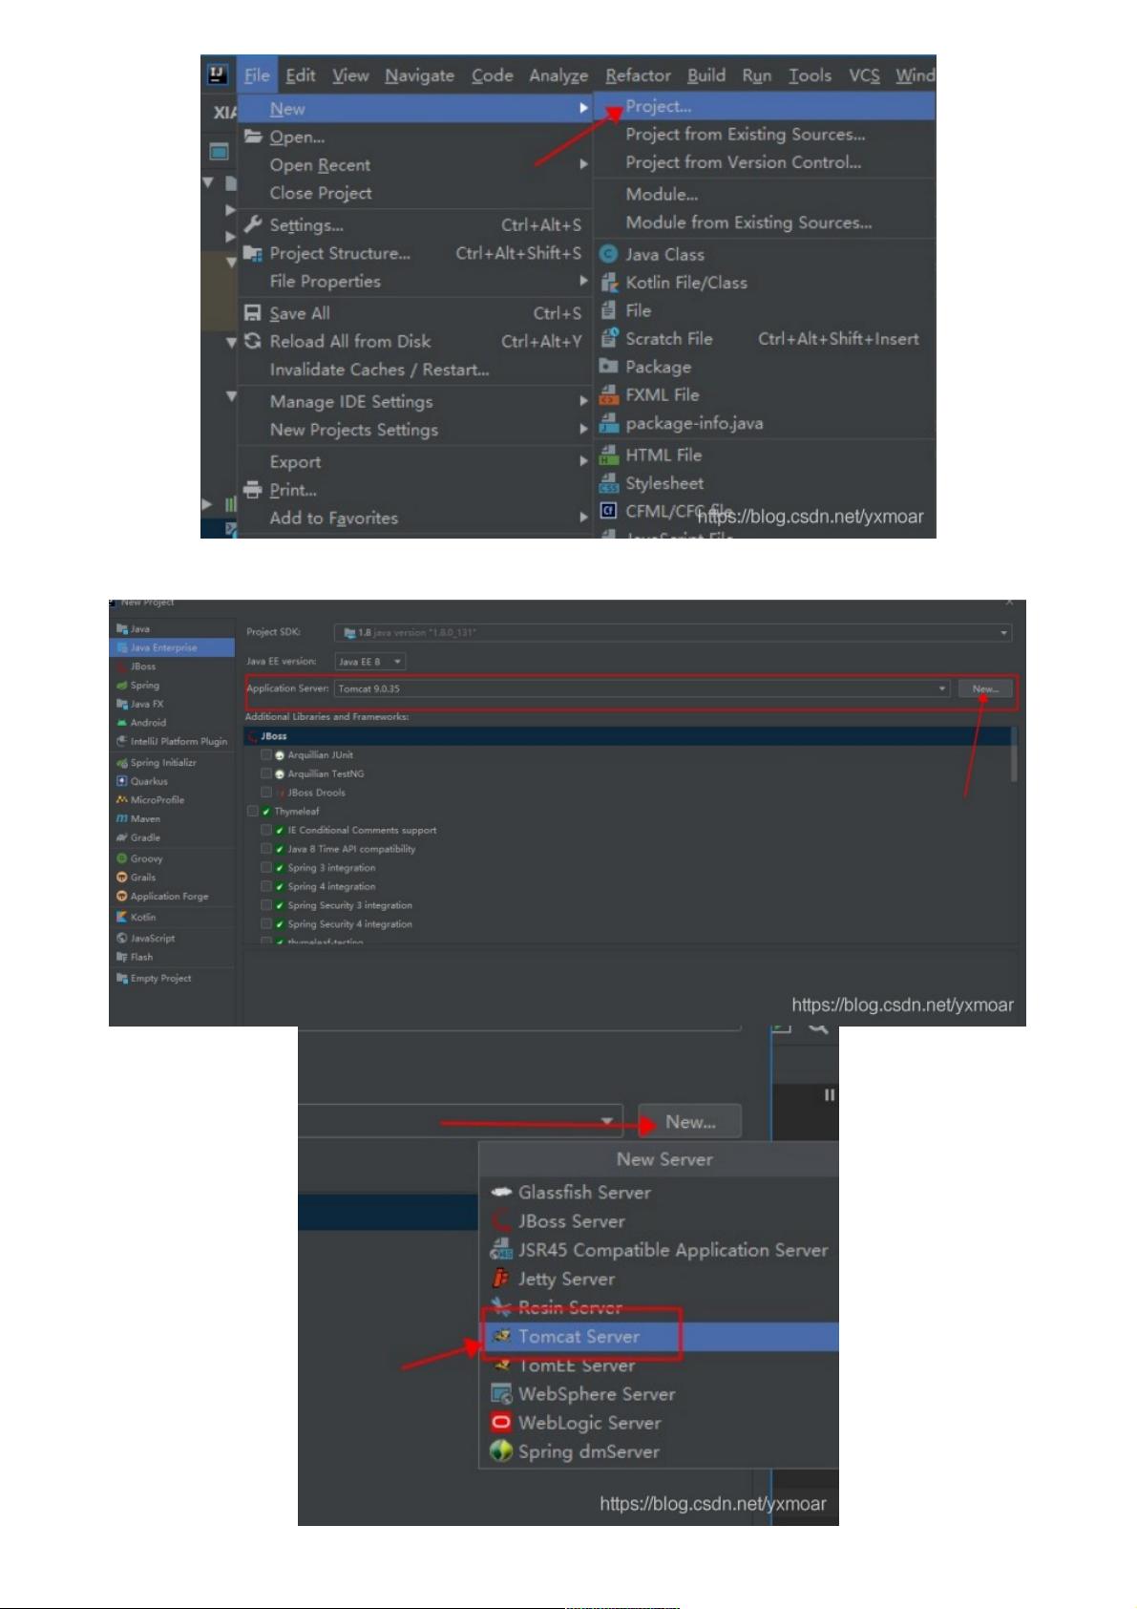Open the Project SDK dropdown

pyautogui.click(x=673, y=632)
